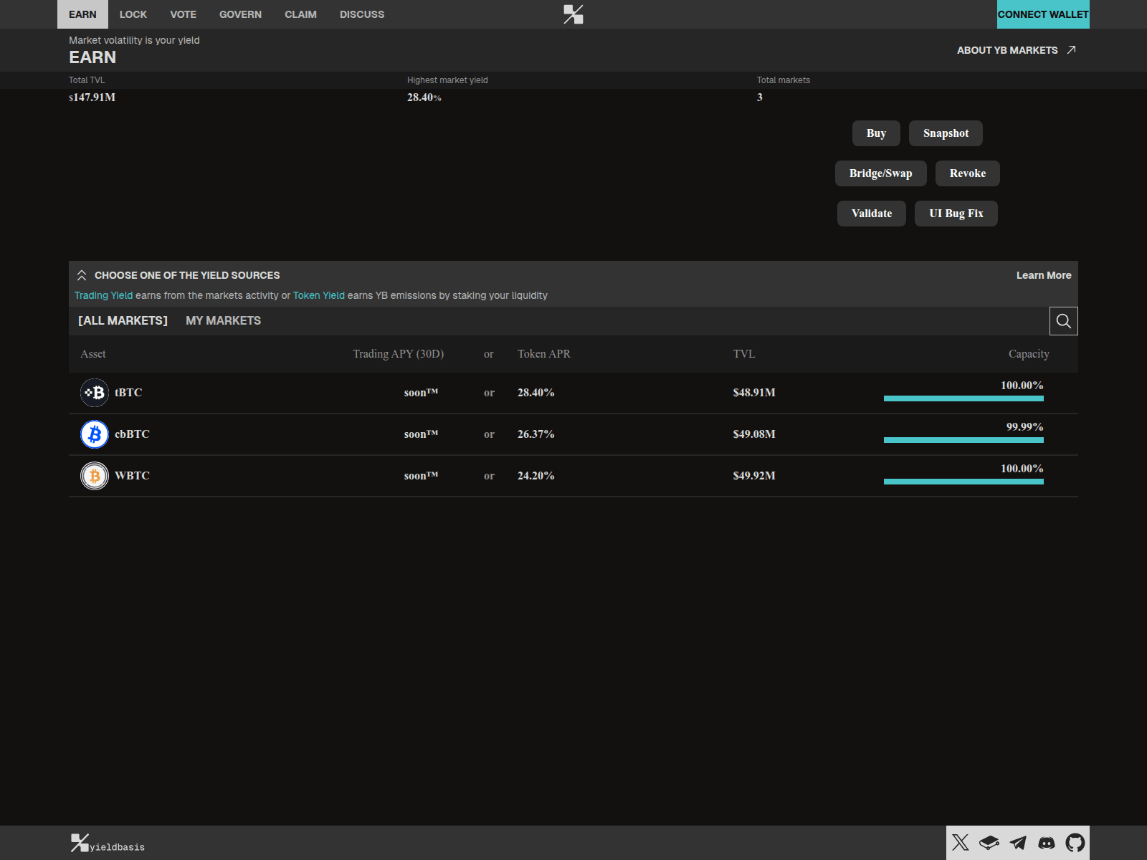
Task: Select the cbBTC market name
Action: coord(132,434)
